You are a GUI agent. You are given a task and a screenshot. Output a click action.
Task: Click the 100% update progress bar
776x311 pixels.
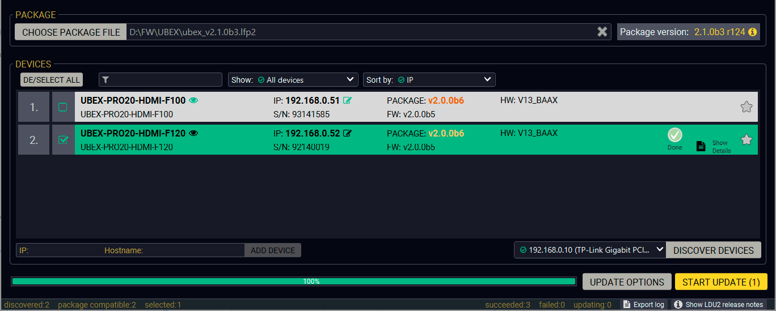[x=294, y=282]
